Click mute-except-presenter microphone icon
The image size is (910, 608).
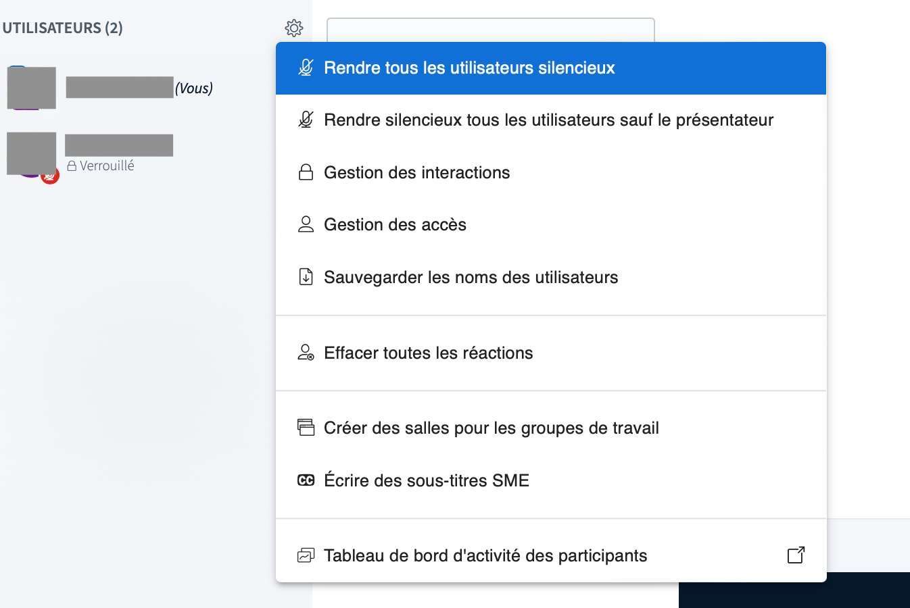click(306, 120)
